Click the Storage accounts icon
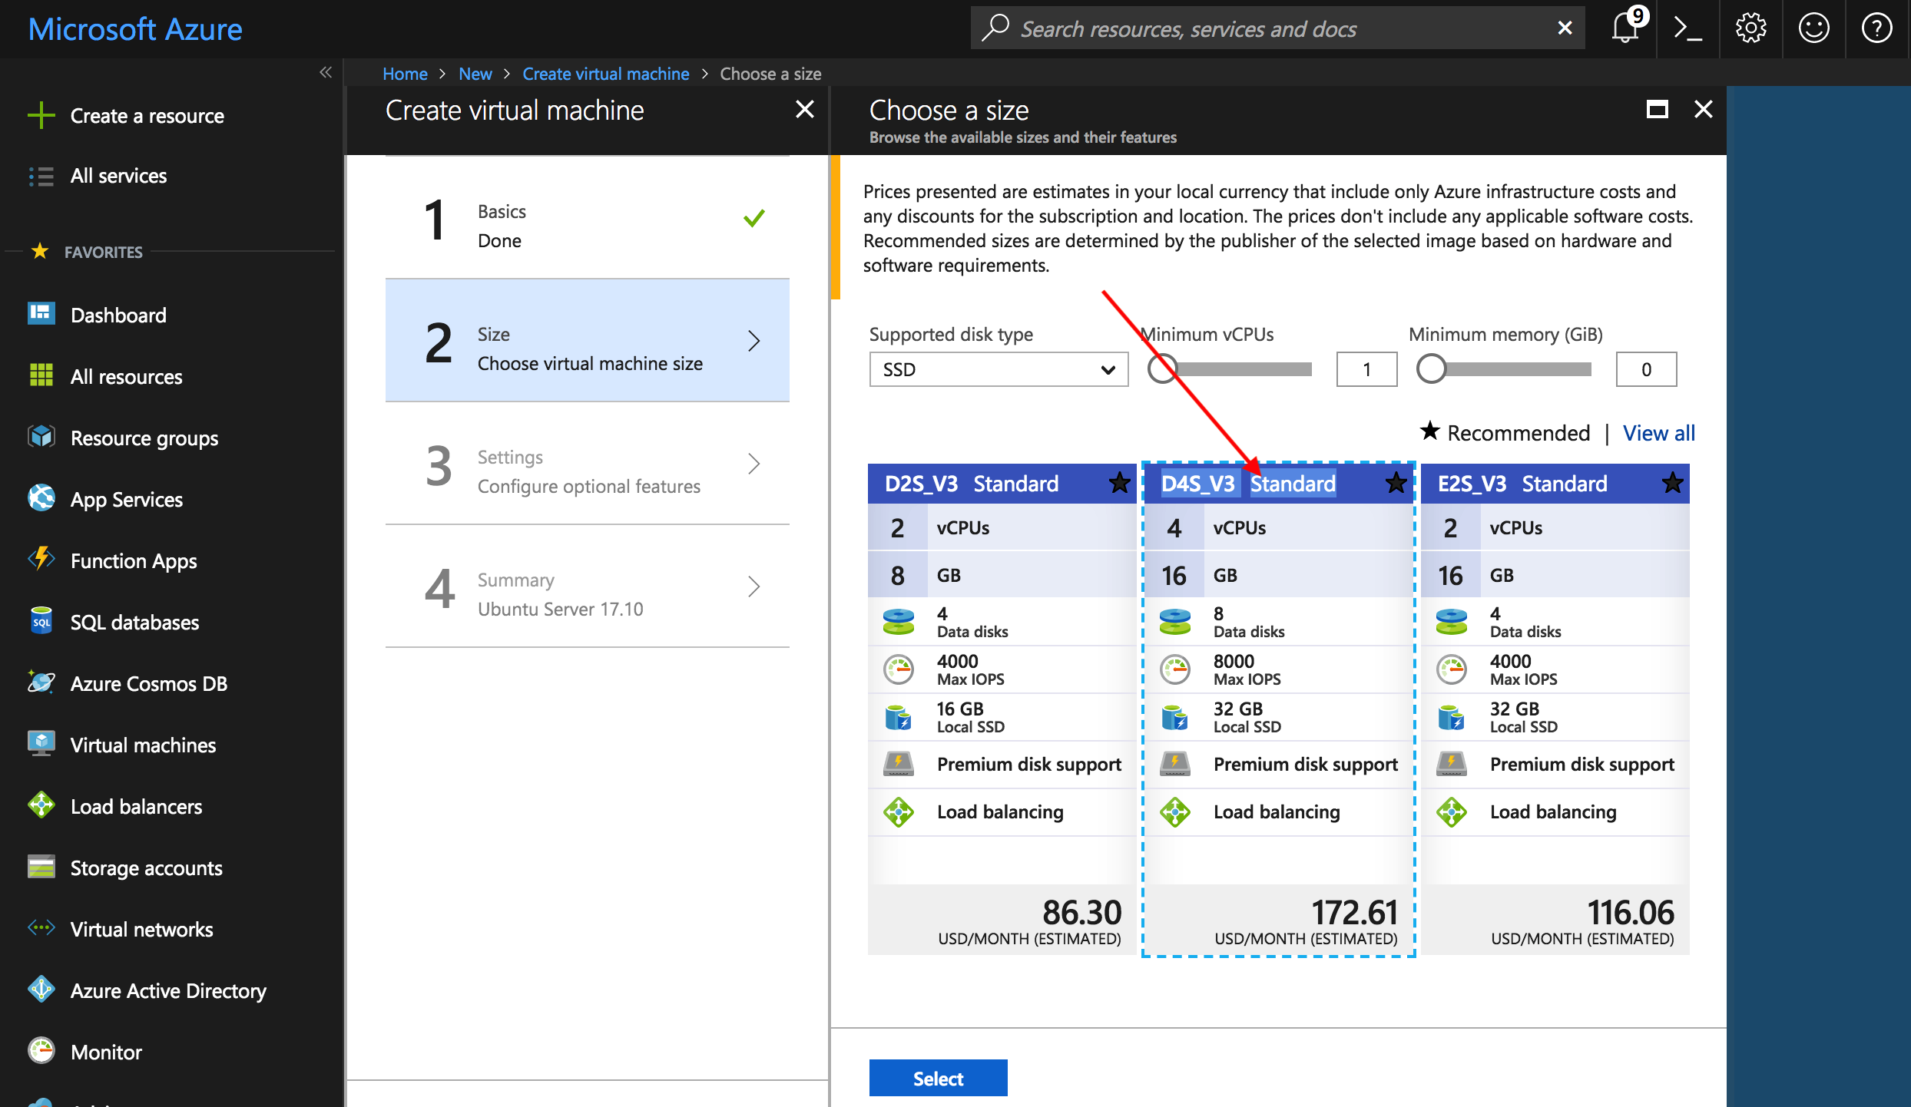This screenshot has height=1107, width=1911. pyautogui.click(x=41, y=867)
